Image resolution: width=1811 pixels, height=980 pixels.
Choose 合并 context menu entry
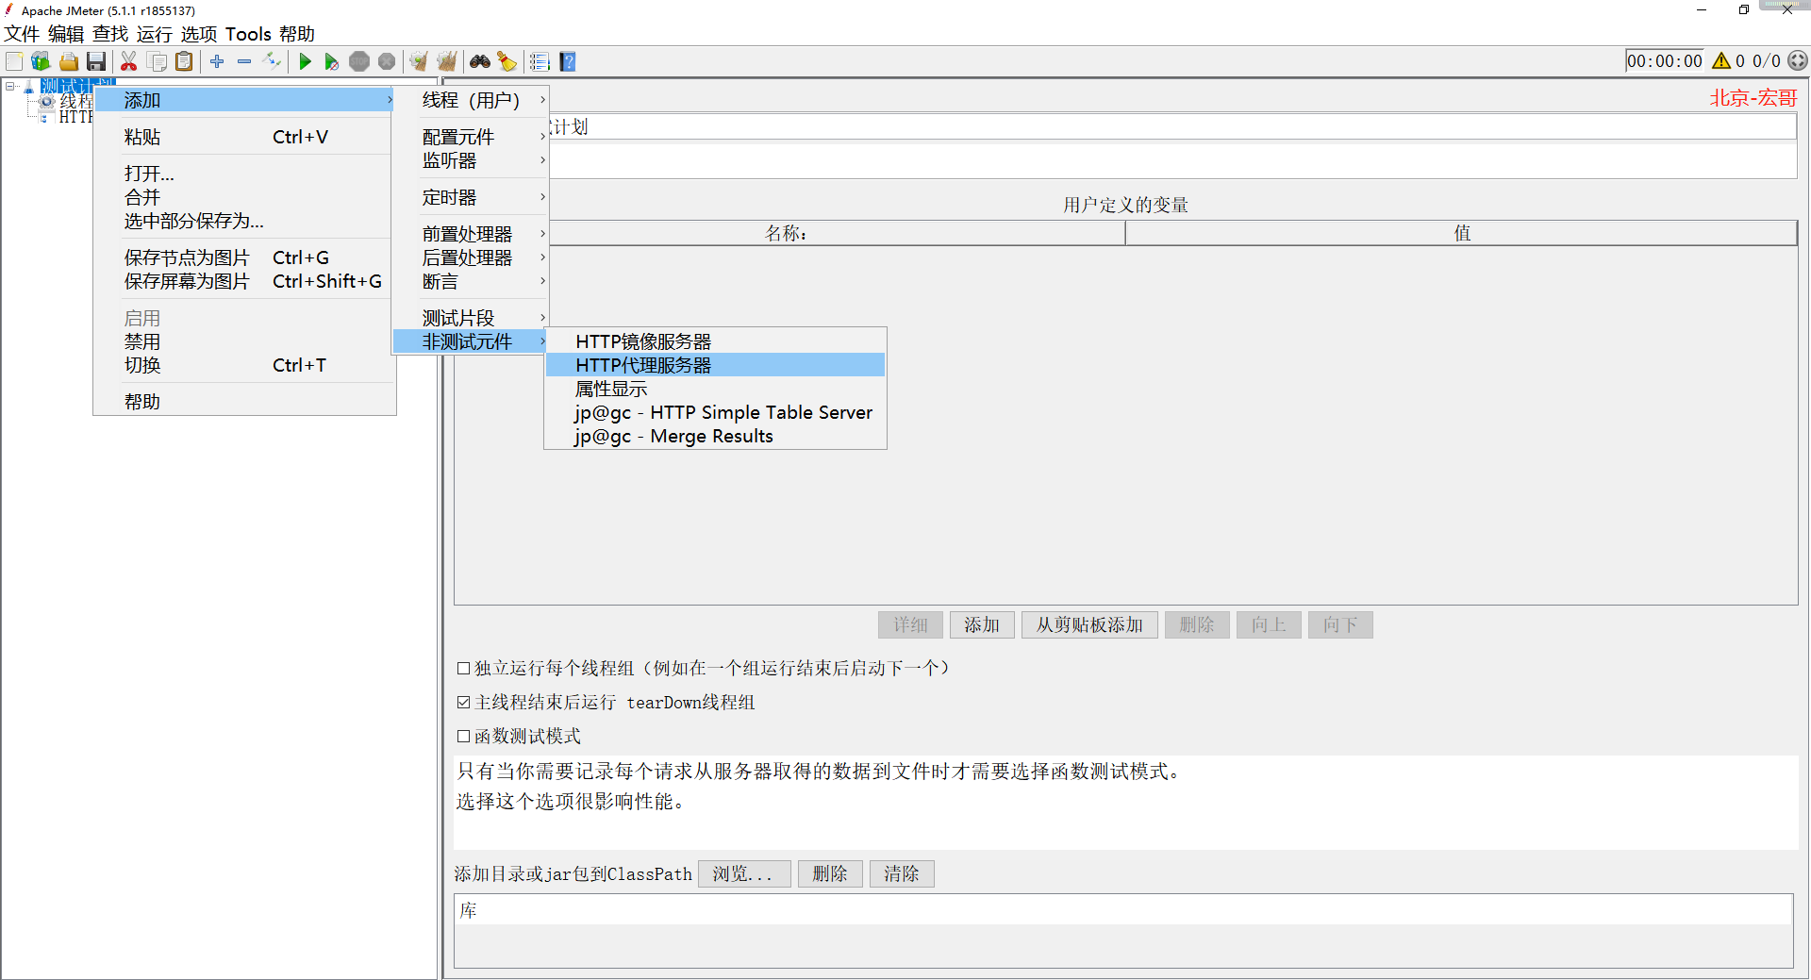pyautogui.click(x=244, y=197)
